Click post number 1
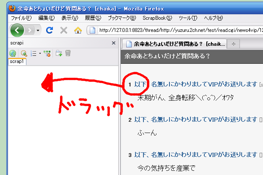Screen dimensions: 263x175 coord(130,85)
